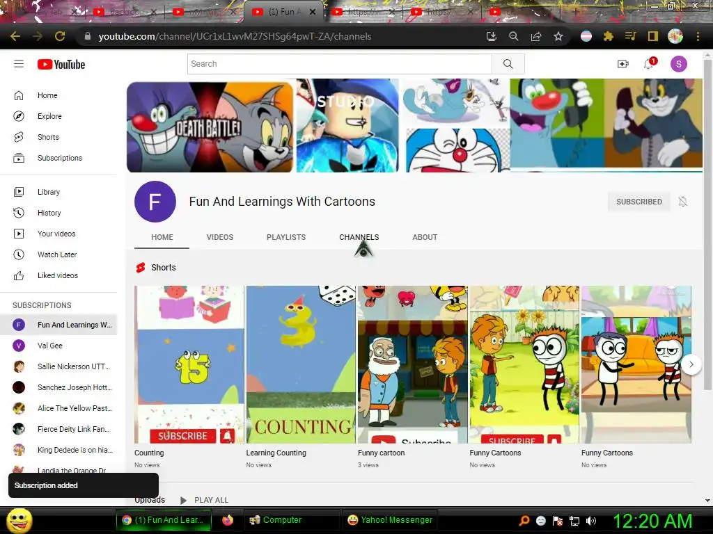This screenshot has height=534, width=713.
Task: Switch to the ABOUT channel tab
Action: point(425,237)
